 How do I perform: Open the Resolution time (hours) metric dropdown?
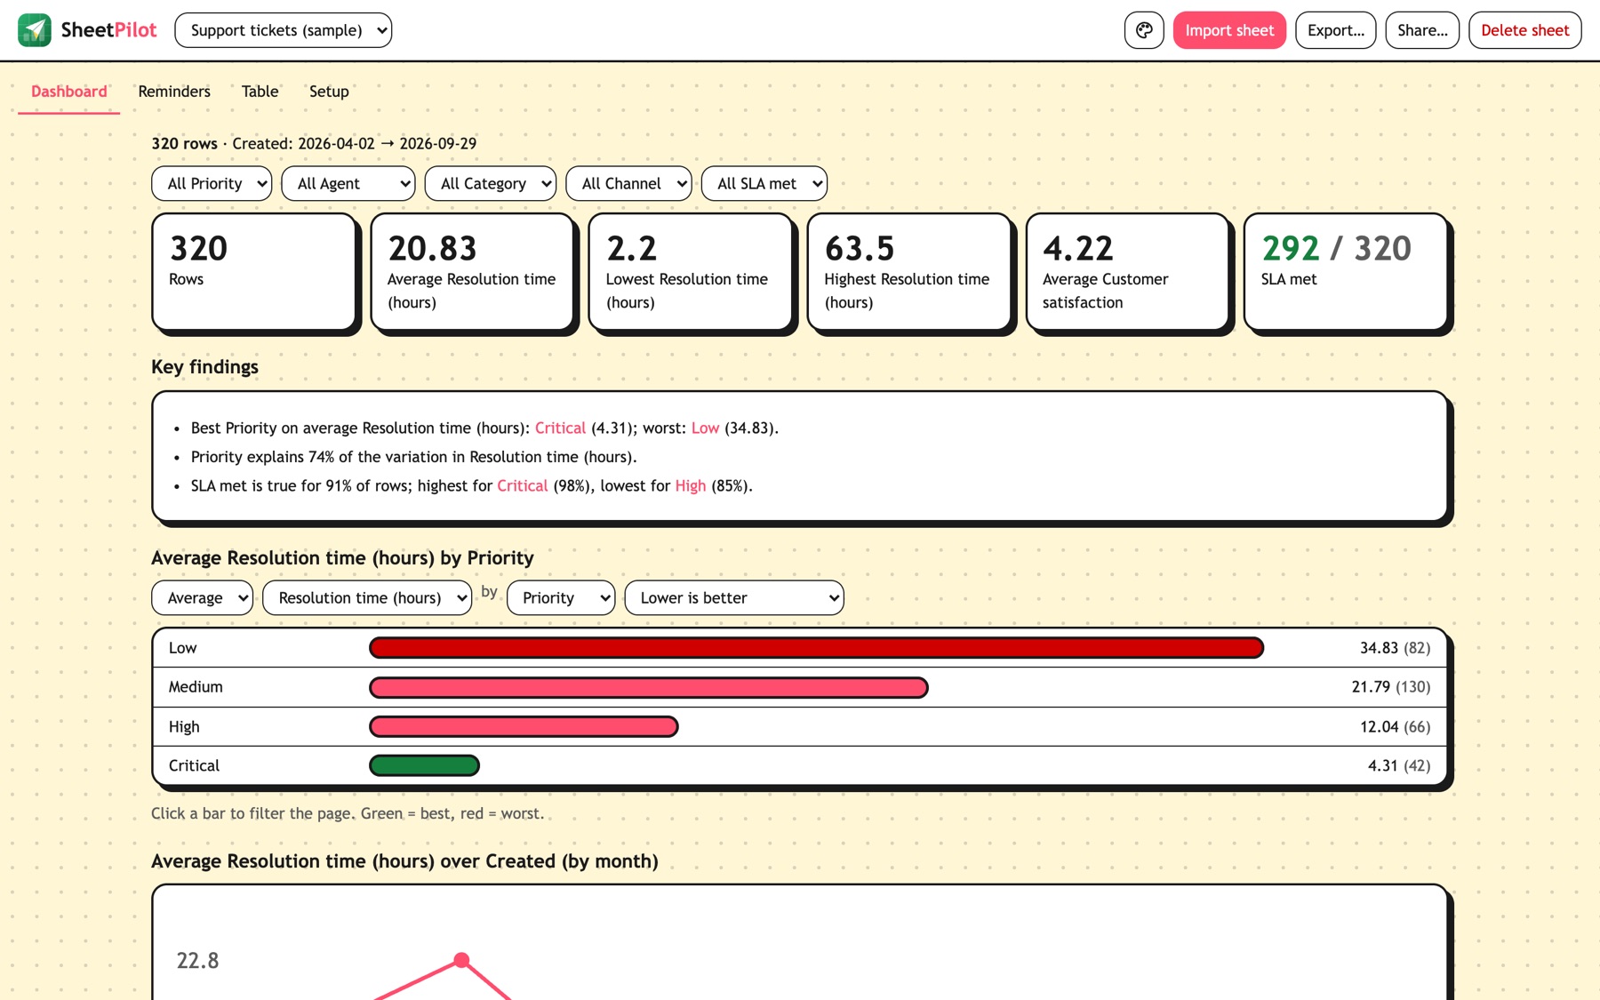(367, 598)
